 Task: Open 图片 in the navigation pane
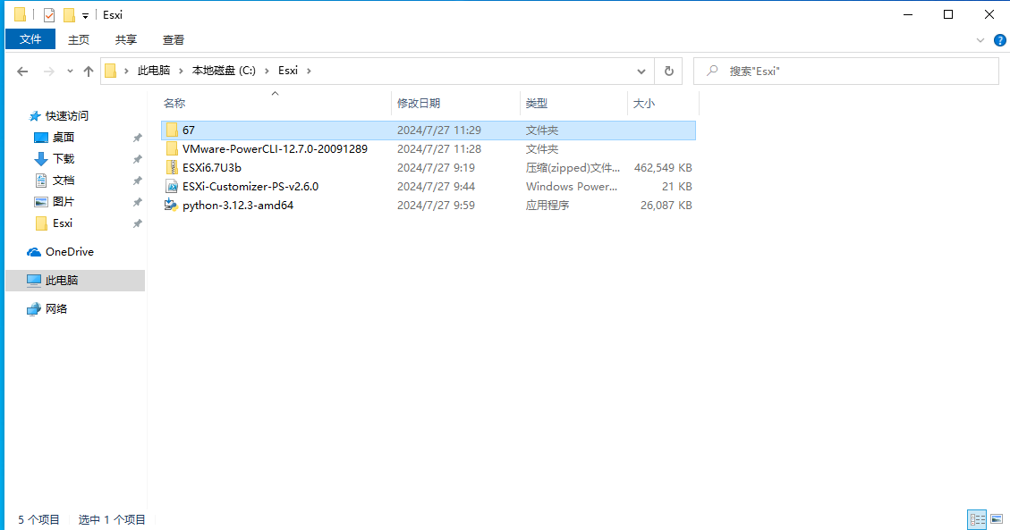[x=64, y=201]
